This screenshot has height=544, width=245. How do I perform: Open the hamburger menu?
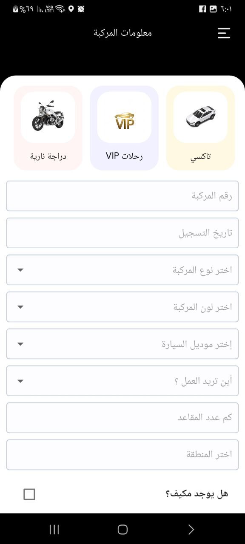[224, 33]
